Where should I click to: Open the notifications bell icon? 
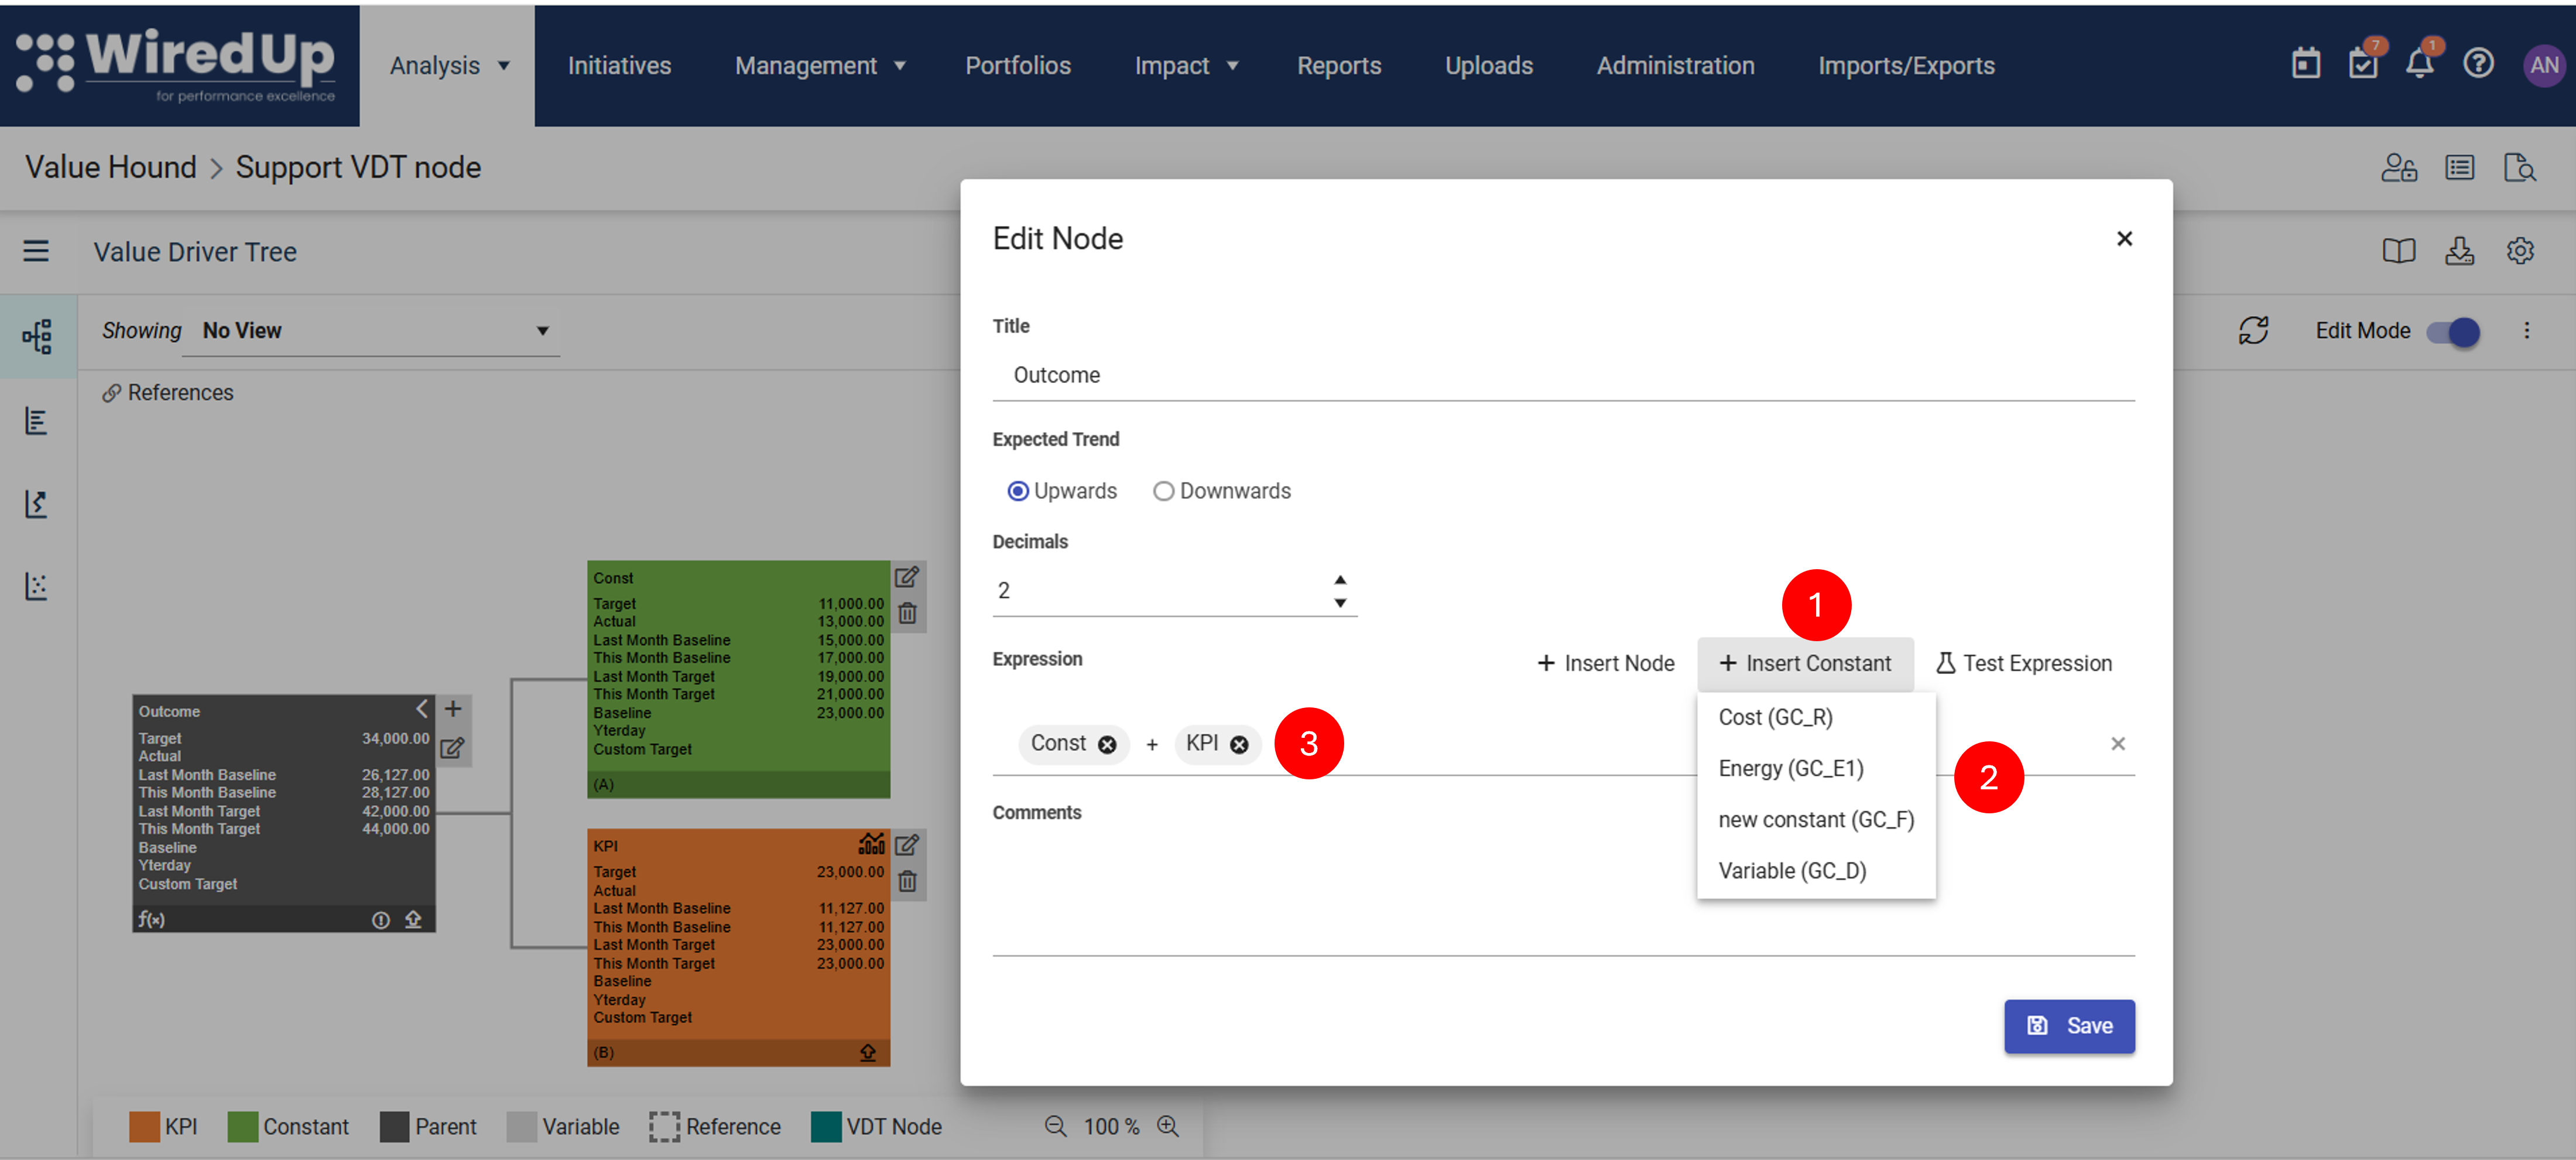[x=2420, y=62]
